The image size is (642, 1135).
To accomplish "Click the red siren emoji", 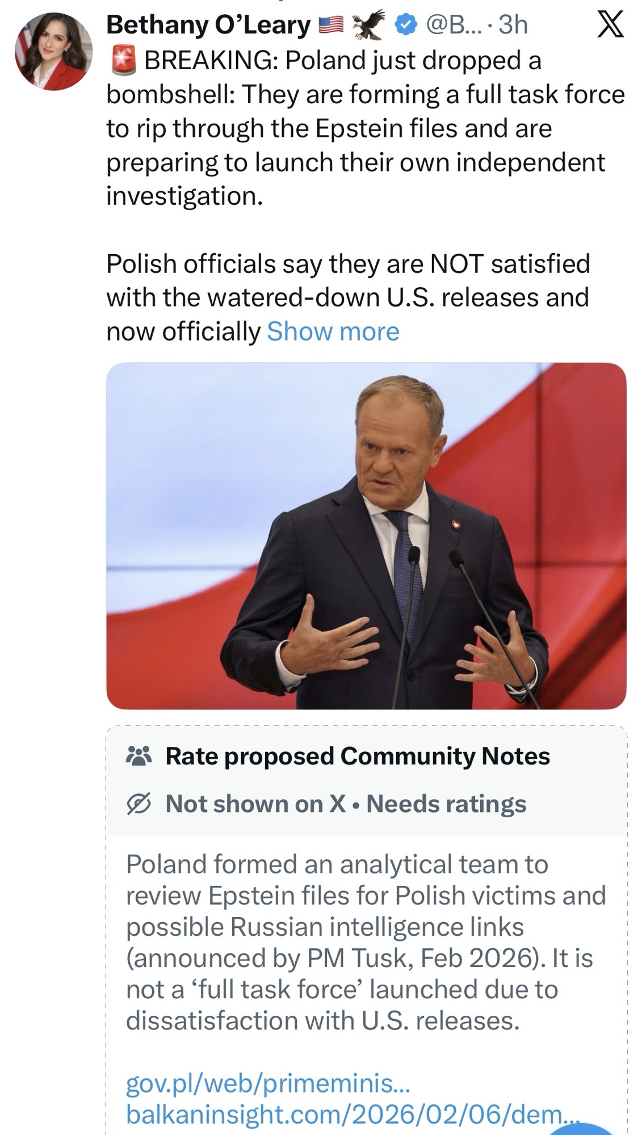I will pyautogui.click(x=123, y=61).
